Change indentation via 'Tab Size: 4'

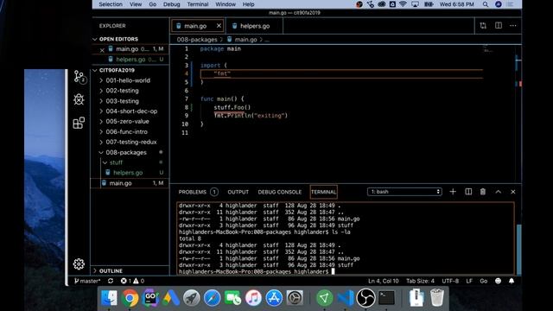(x=420, y=281)
